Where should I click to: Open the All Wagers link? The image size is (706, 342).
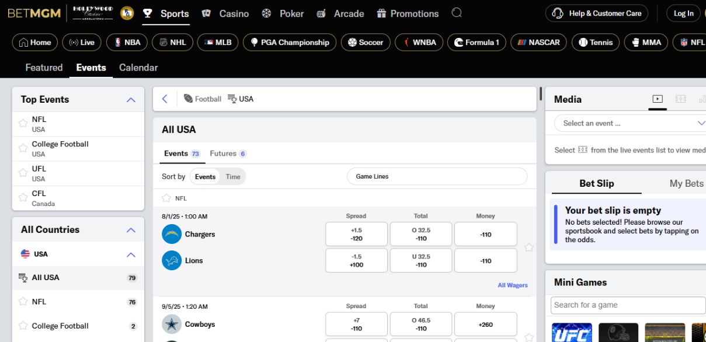click(512, 285)
